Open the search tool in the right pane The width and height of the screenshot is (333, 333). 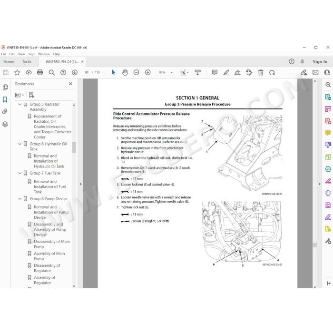[x=328, y=85]
